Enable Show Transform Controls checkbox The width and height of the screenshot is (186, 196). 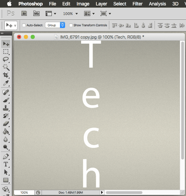71,25
